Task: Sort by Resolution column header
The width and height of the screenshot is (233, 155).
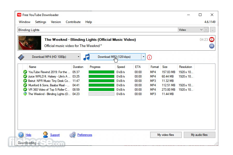Action: click(185, 67)
